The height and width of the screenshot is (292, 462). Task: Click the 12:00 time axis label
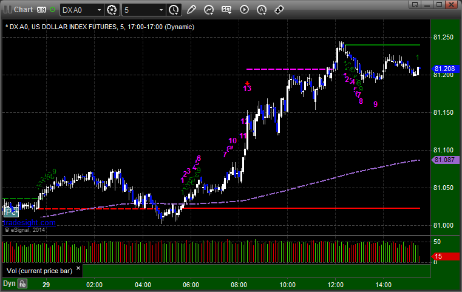coord(336,285)
